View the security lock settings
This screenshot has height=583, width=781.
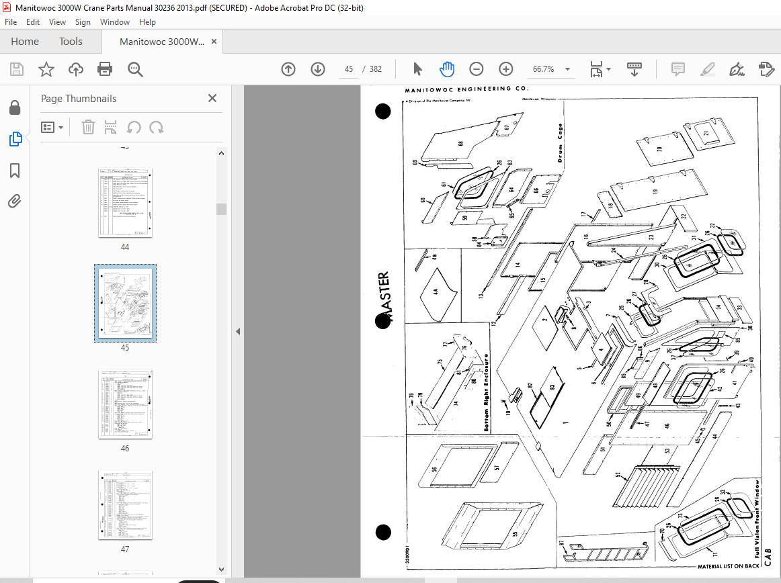click(15, 107)
